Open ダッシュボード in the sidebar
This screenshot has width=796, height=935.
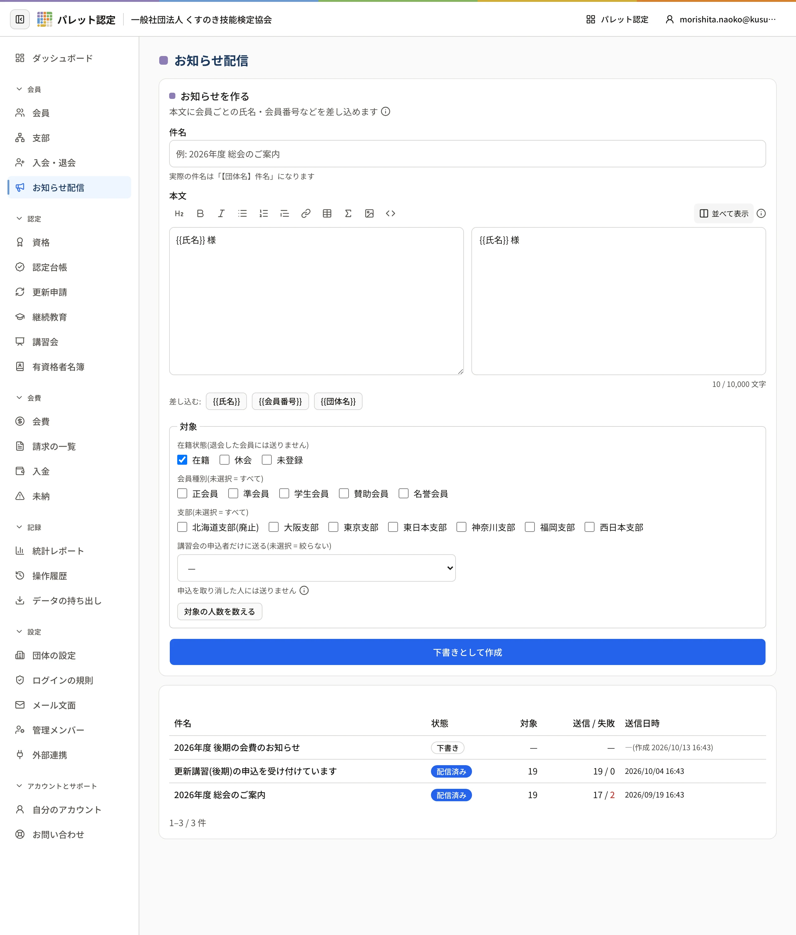coord(69,58)
